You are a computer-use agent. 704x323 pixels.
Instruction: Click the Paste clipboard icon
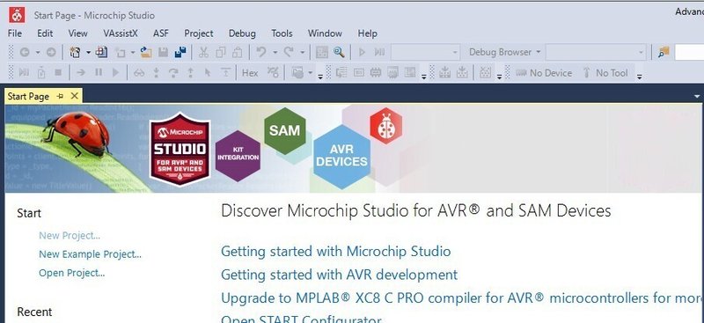(237, 52)
